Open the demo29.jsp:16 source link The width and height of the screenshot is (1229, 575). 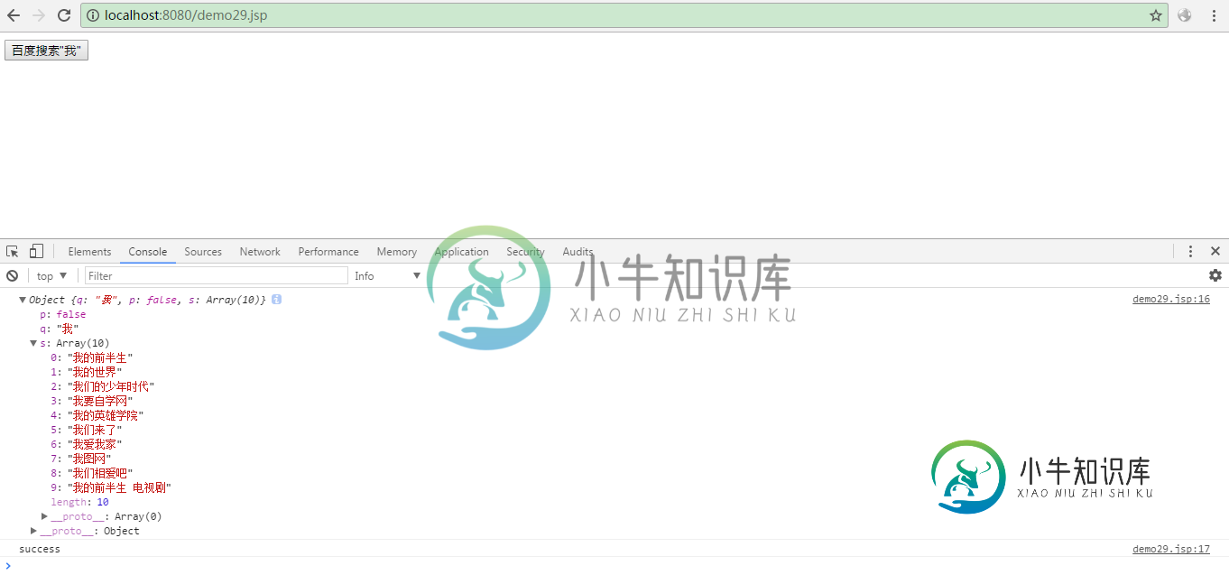coord(1170,300)
